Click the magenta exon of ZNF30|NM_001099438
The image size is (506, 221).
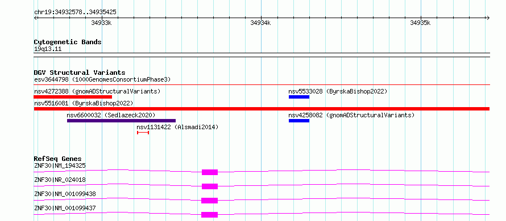pos(209,201)
